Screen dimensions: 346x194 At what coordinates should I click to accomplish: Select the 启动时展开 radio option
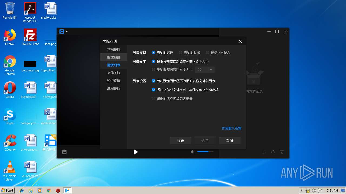click(162, 53)
